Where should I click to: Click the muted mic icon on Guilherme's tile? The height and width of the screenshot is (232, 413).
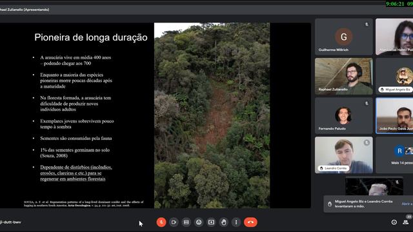click(x=367, y=24)
